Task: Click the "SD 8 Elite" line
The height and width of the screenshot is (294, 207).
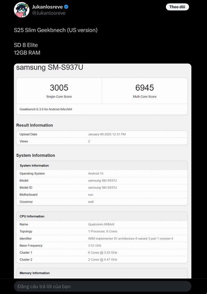Action: click(26, 45)
